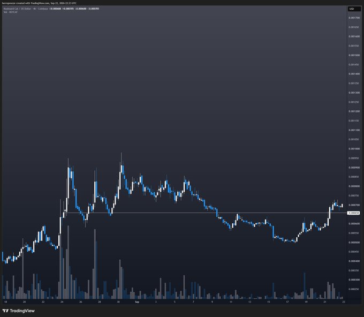Screen dimensions: 364x317
Task: Click the 0.000300 price axis label
Action: 354,280
